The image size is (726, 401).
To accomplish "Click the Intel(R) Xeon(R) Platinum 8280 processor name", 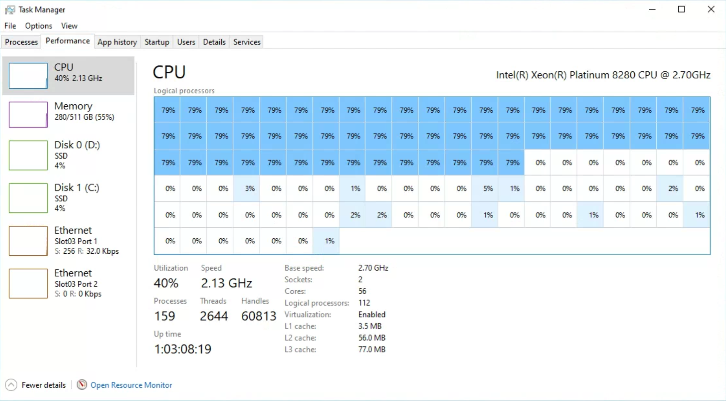I will click(603, 75).
